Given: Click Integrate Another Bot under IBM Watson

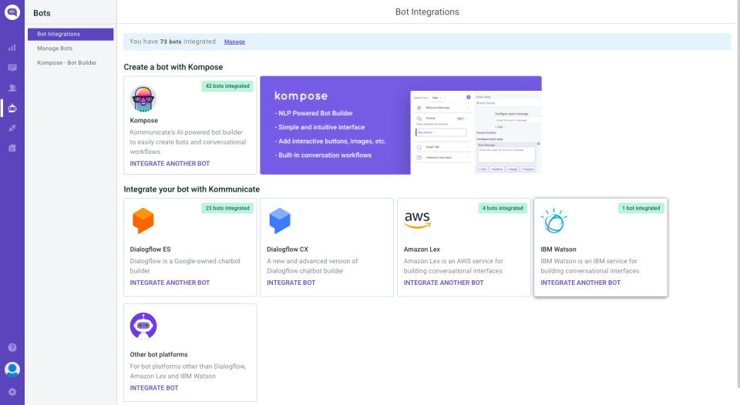Looking at the screenshot, I should point(580,283).
